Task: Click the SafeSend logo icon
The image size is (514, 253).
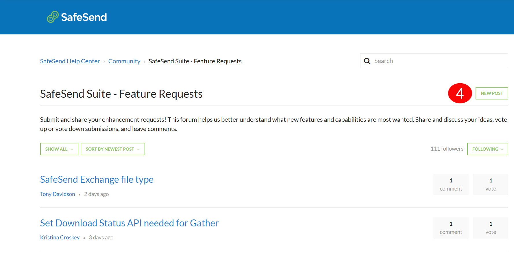Action: (53, 17)
